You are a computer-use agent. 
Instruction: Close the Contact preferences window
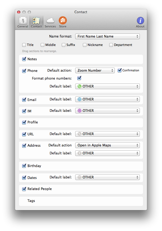click(x=19, y=12)
